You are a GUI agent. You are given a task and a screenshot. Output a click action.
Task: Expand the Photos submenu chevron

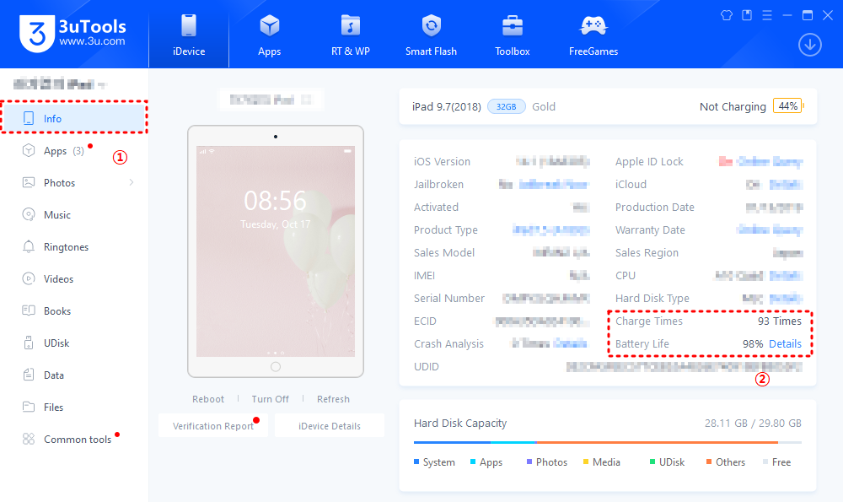132,183
